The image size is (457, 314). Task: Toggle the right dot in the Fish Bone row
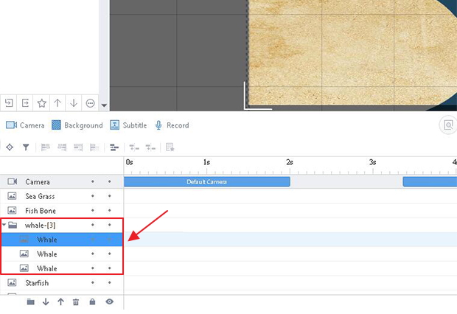(110, 210)
